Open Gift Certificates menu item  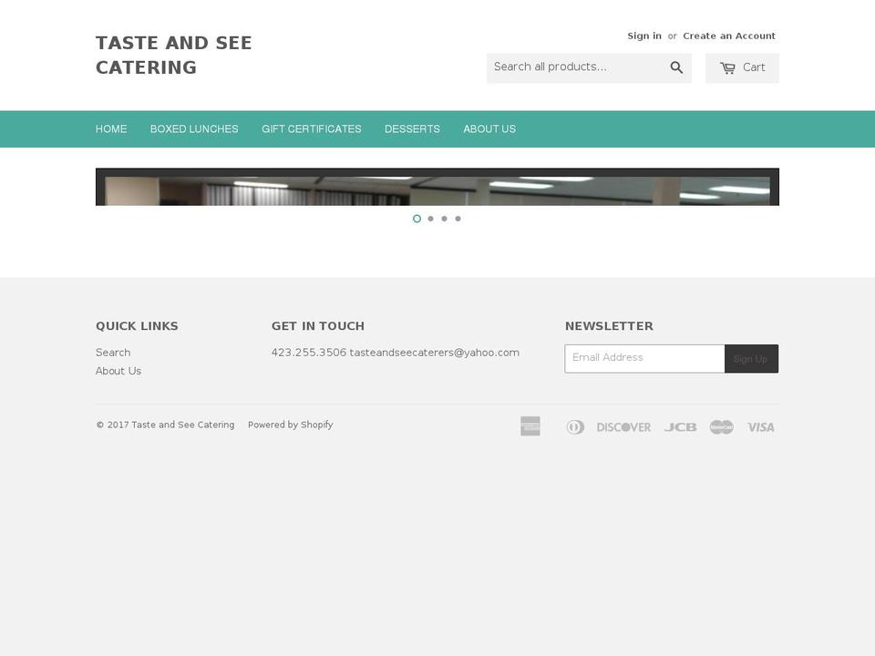312,128
